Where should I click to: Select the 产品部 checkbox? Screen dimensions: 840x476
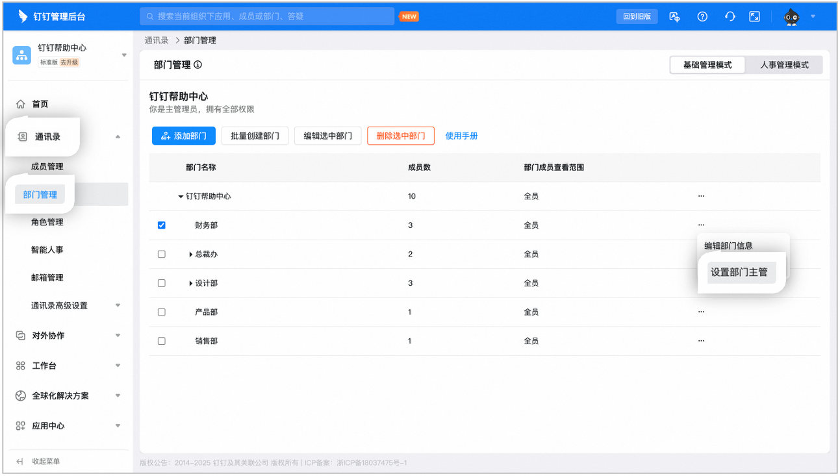point(162,312)
